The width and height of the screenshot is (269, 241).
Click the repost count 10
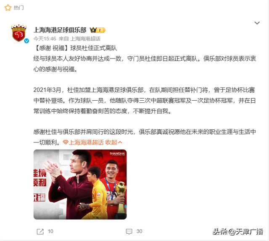click(50, 231)
